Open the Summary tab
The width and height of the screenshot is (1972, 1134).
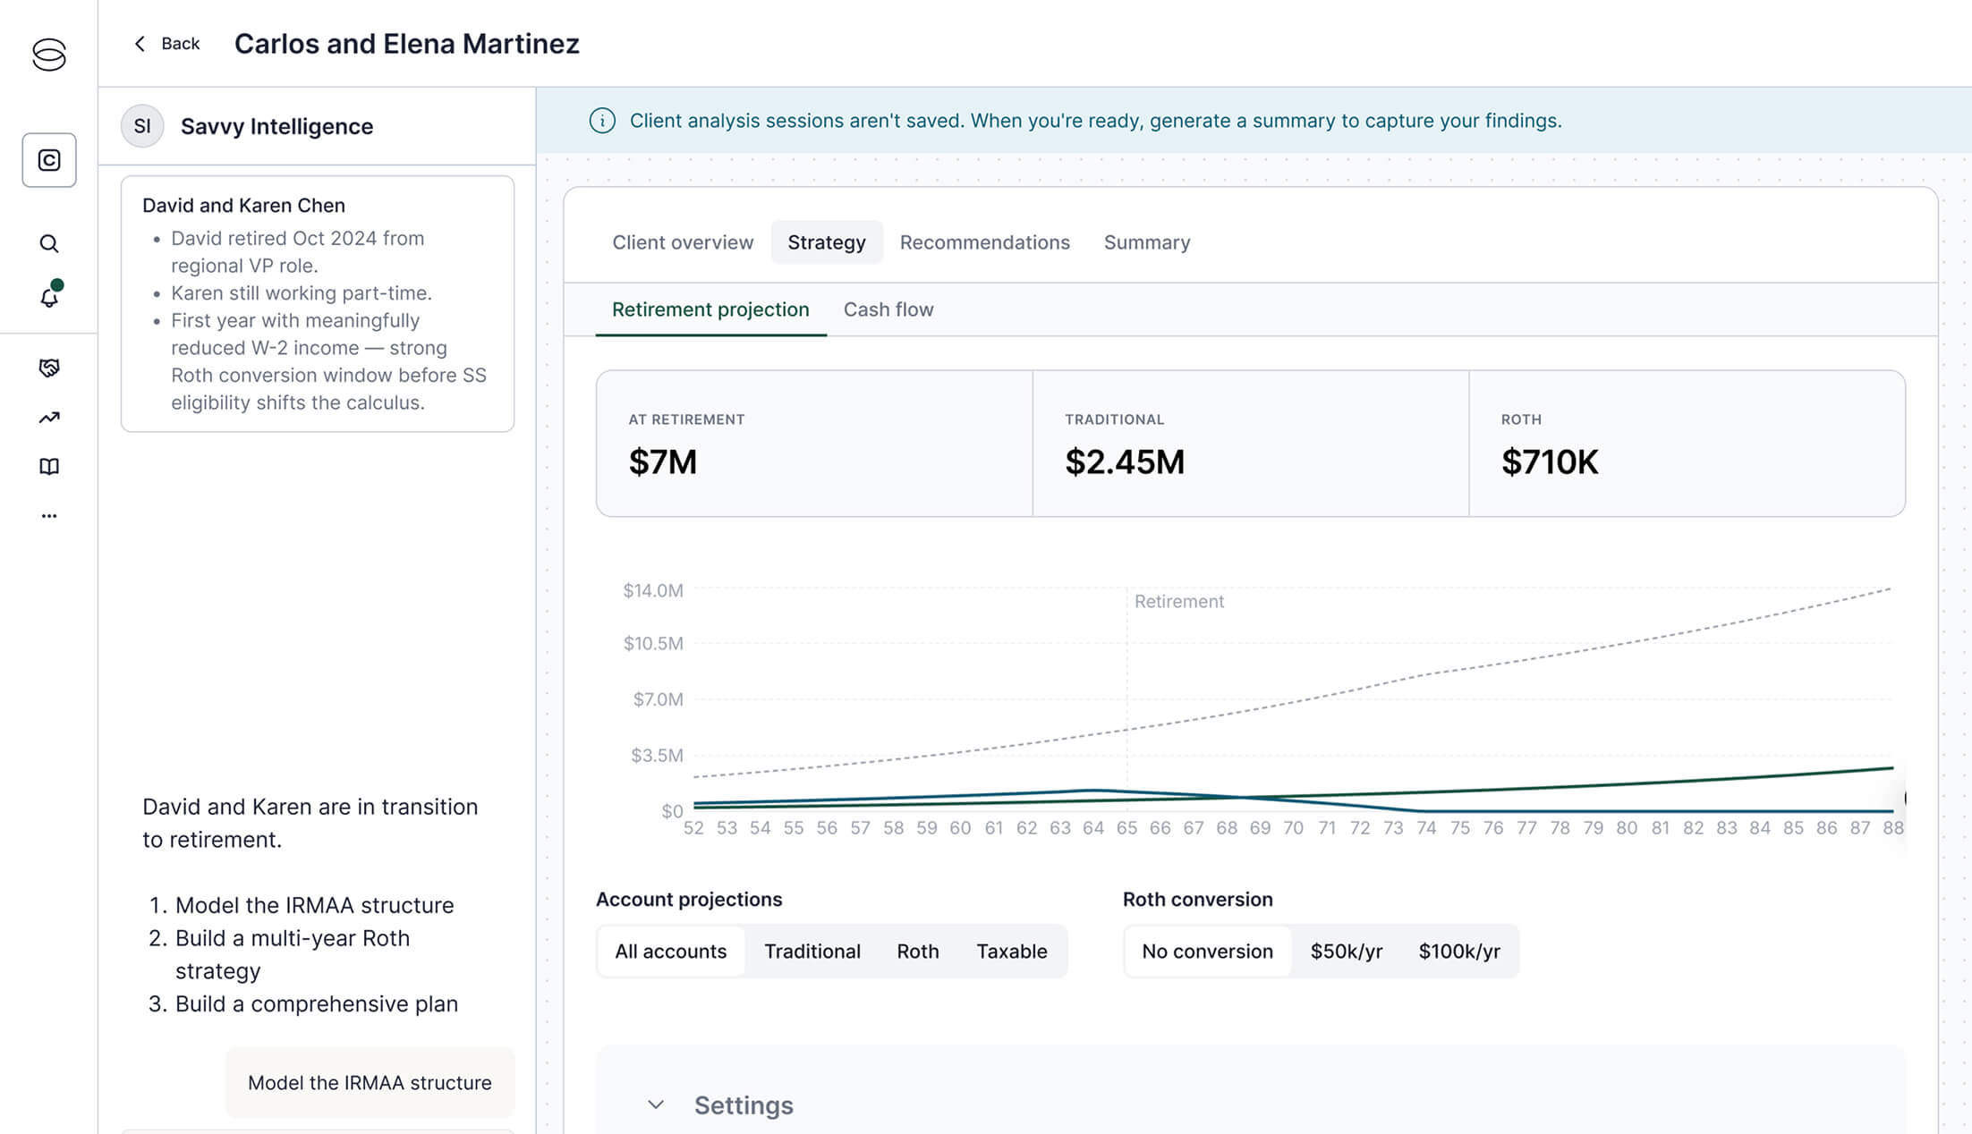click(1146, 242)
